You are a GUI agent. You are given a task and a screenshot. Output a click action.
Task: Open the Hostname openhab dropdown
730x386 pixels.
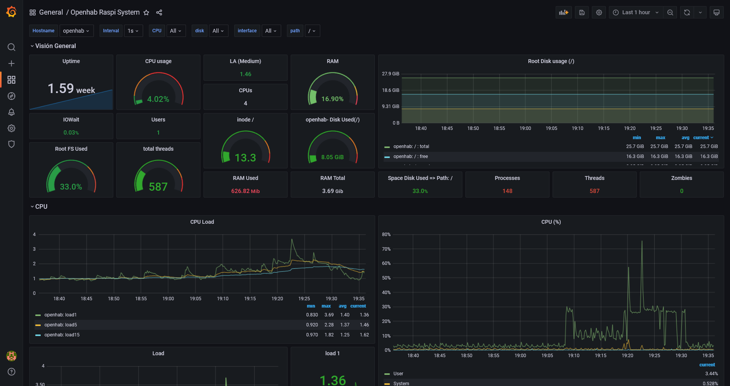click(76, 31)
